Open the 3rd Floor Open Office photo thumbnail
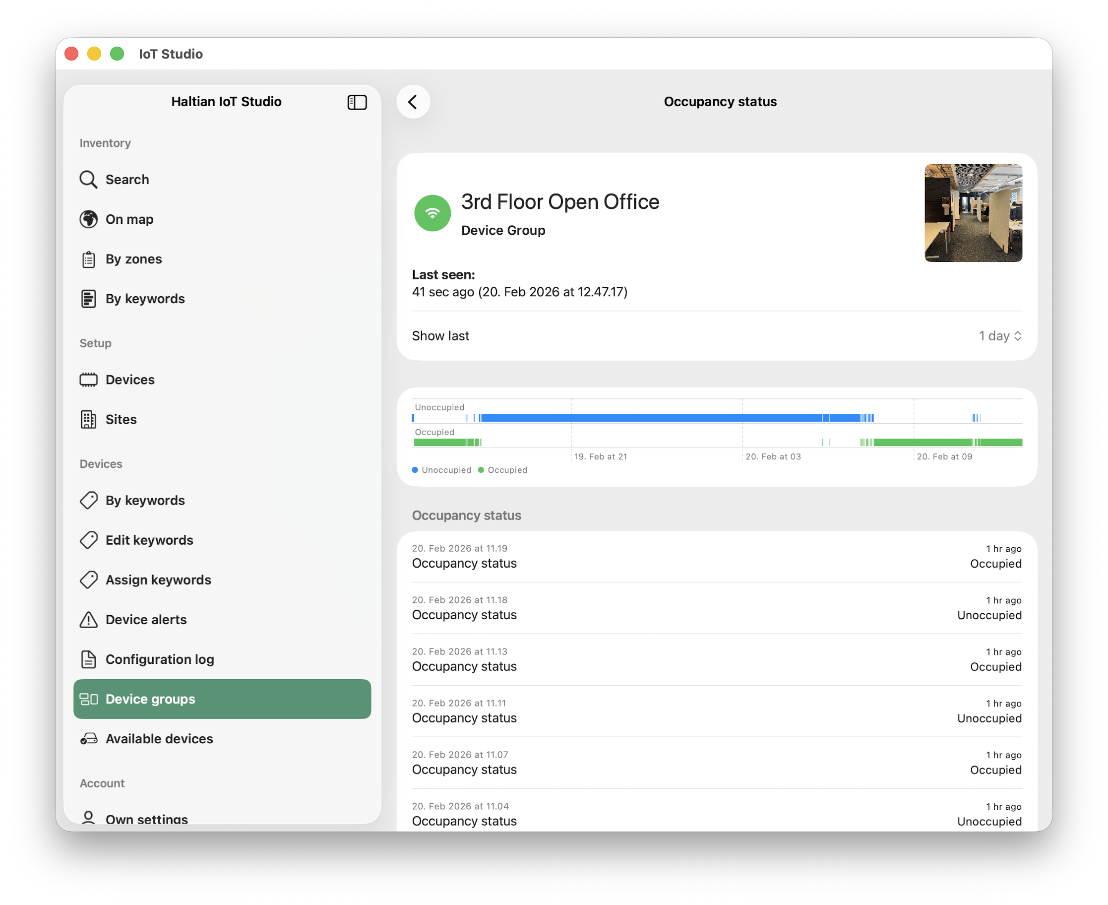Screen dimensions: 1108x905 coord(973,213)
